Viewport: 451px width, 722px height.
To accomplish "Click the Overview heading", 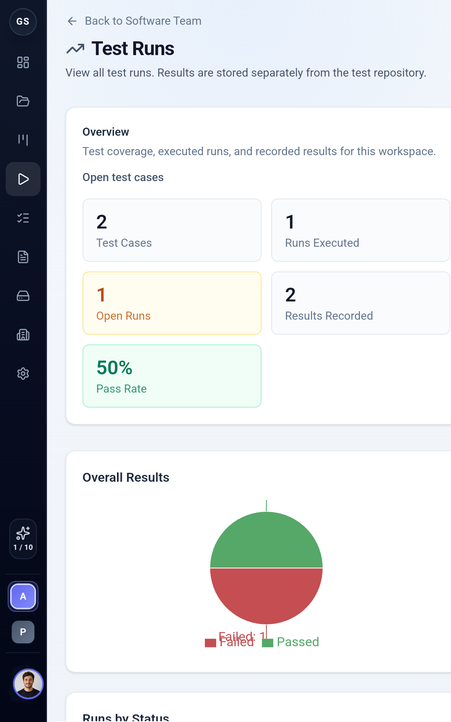I will point(106,132).
